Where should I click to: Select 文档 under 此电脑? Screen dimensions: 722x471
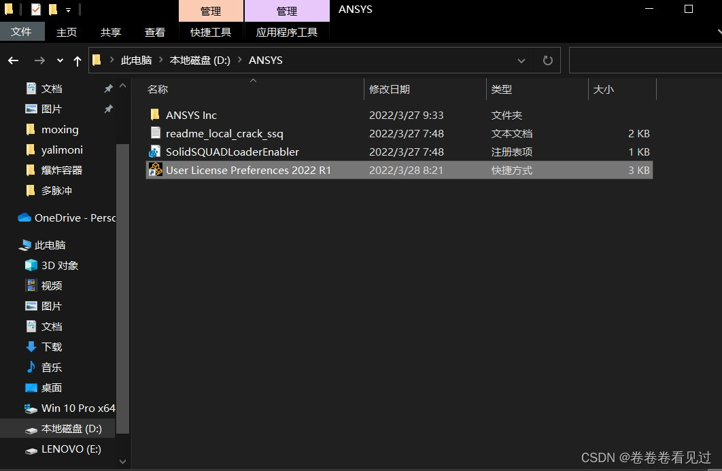click(x=52, y=326)
